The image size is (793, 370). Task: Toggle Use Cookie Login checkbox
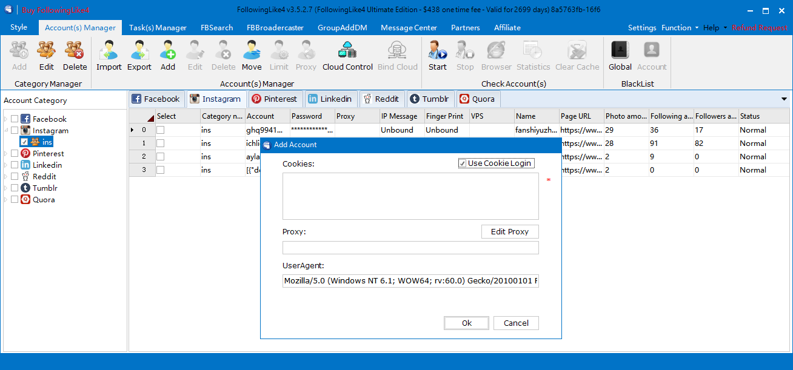pyautogui.click(x=463, y=164)
